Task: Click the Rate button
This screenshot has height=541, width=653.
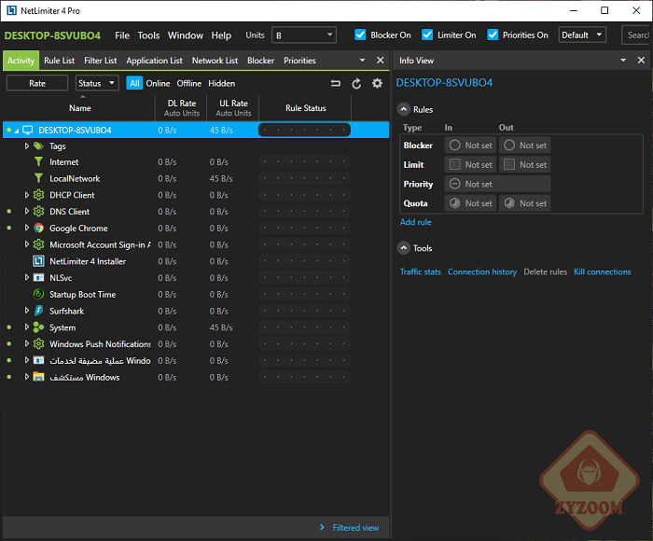Action: 37,83
